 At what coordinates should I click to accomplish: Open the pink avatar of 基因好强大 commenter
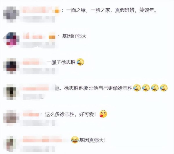(x=11, y=40)
